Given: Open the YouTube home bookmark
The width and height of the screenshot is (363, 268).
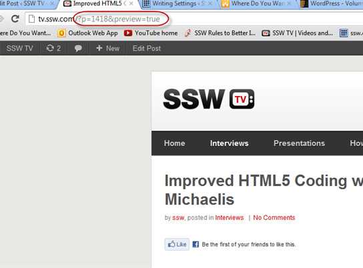Looking at the screenshot, I should (x=151, y=33).
